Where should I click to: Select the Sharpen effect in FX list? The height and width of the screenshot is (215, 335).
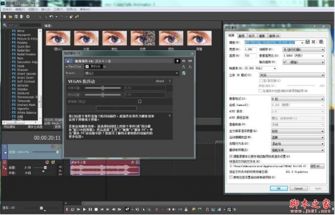click(22, 70)
